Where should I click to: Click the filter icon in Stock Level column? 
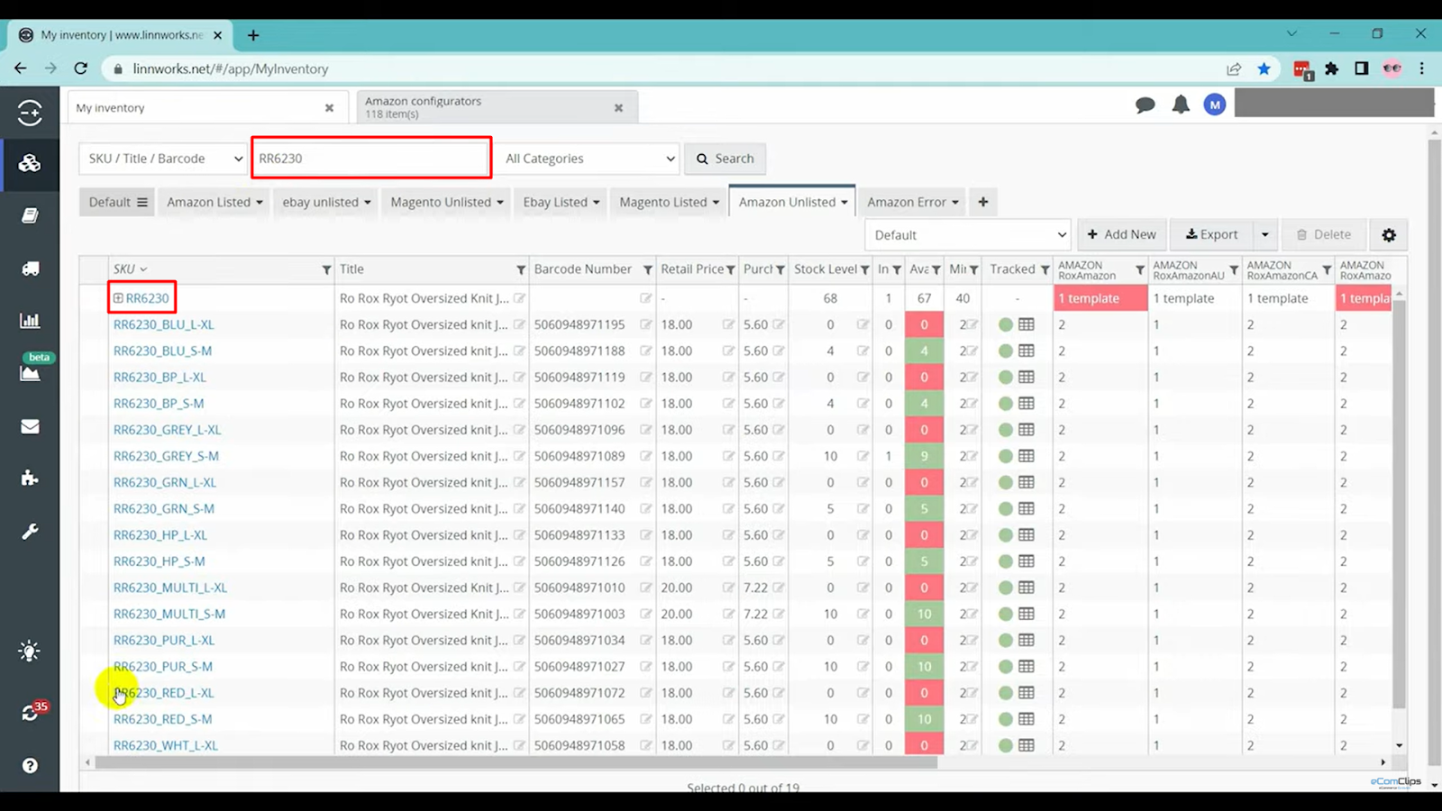click(x=864, y=269)
